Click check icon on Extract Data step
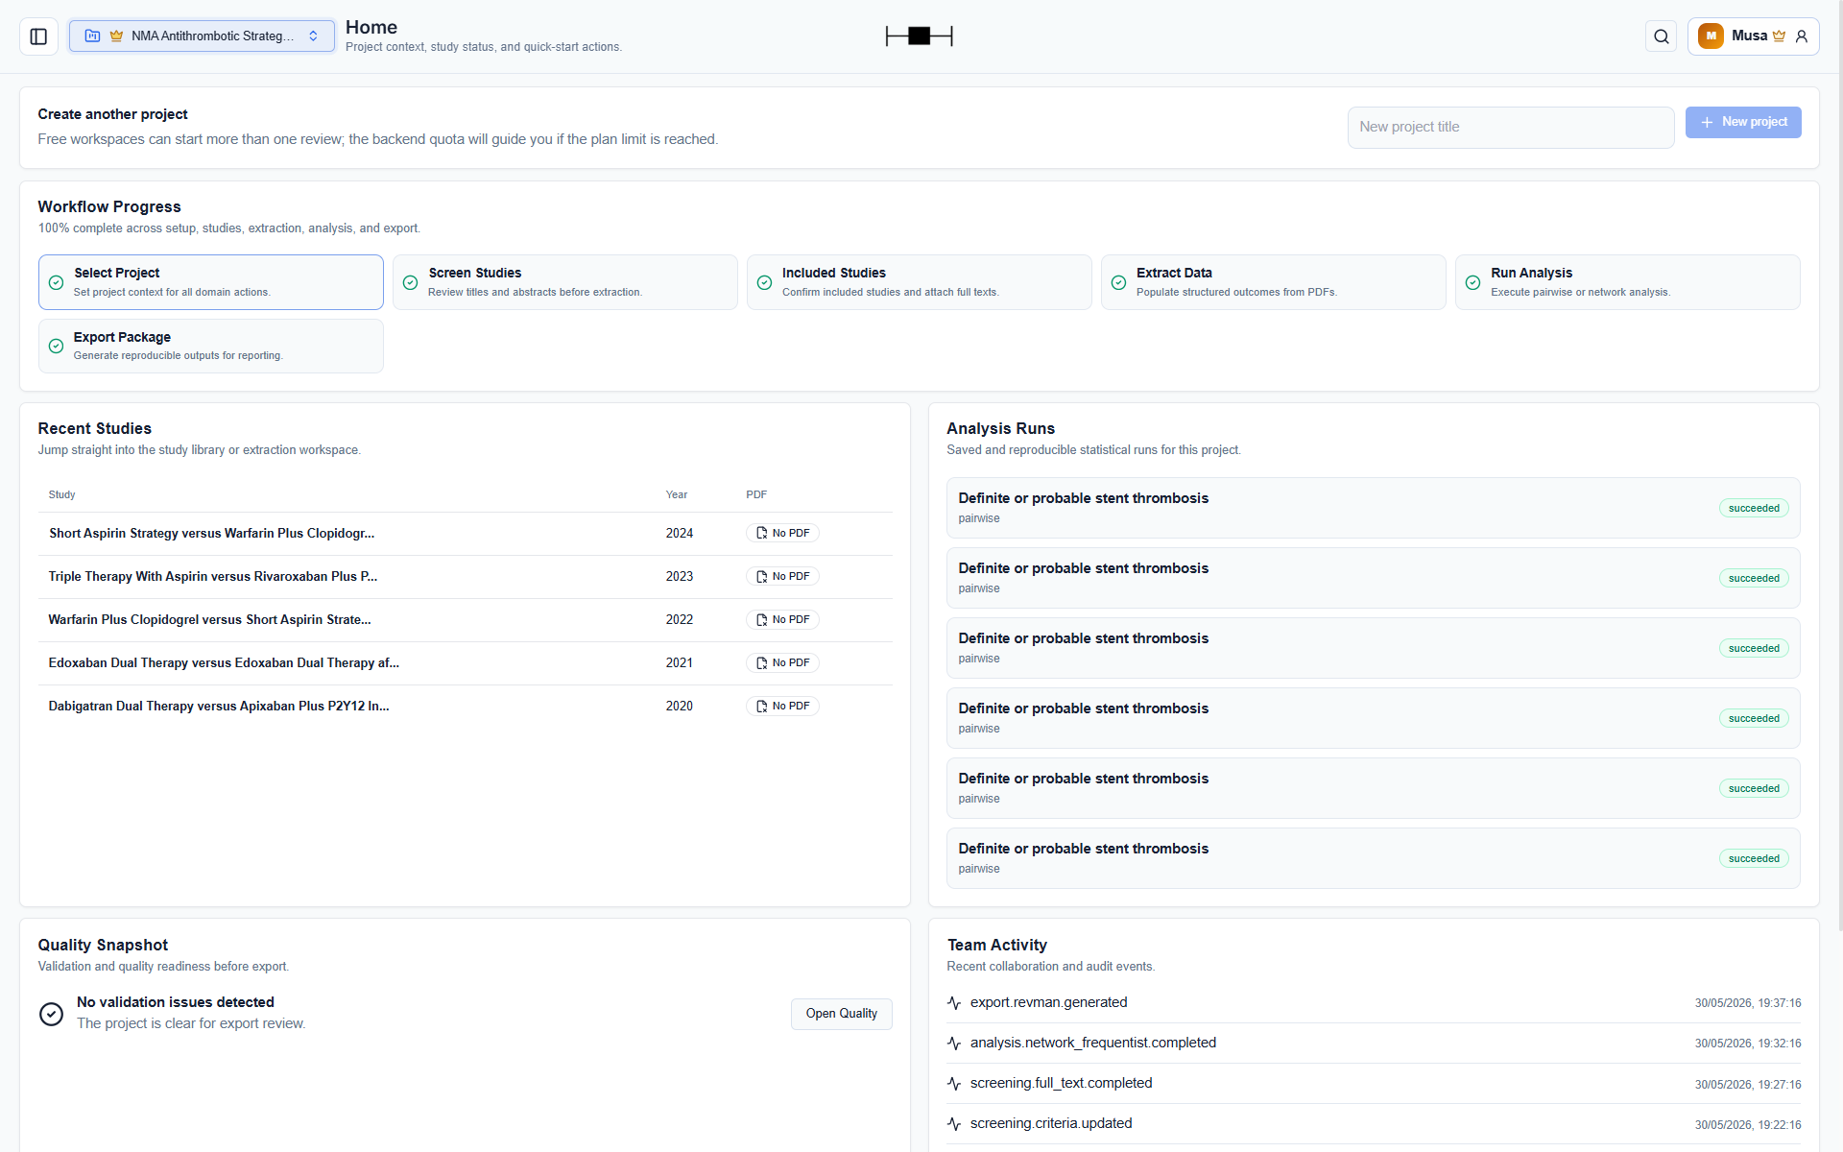The height and width of the screenshot is (1152, 1843). [x=1118, y=282]
